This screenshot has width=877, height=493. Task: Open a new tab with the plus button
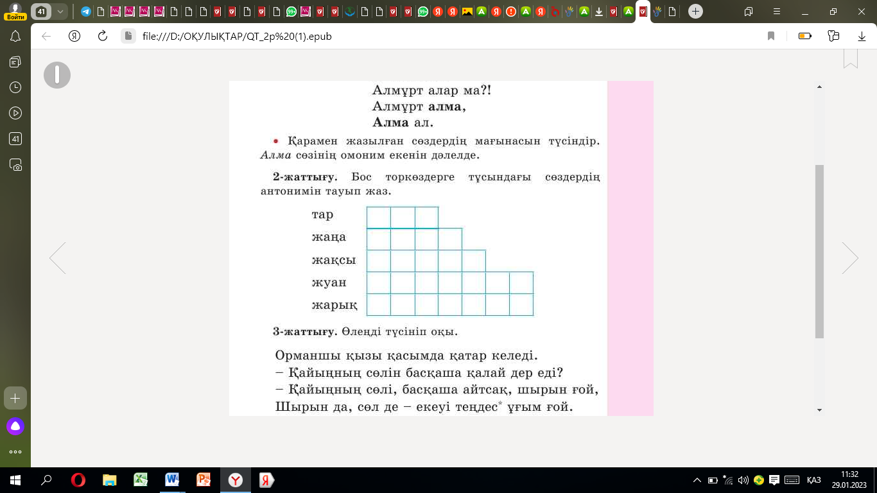point(695,12)
